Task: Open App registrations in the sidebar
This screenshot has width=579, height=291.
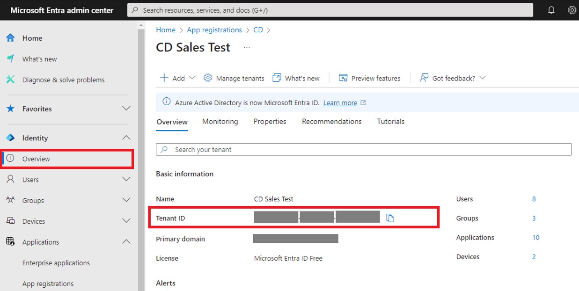Action: (48, 284)
